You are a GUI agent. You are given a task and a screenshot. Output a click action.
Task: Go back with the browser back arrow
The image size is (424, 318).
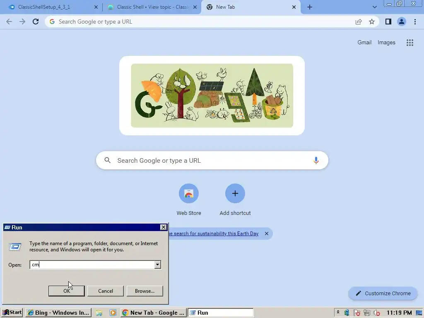(9, 22)
